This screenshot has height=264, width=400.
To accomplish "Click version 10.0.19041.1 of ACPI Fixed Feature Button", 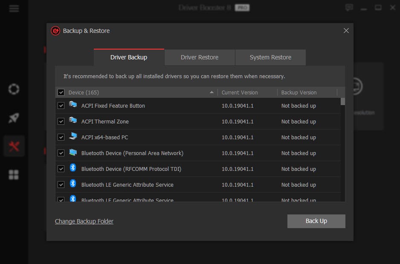I will coord(238,106).
